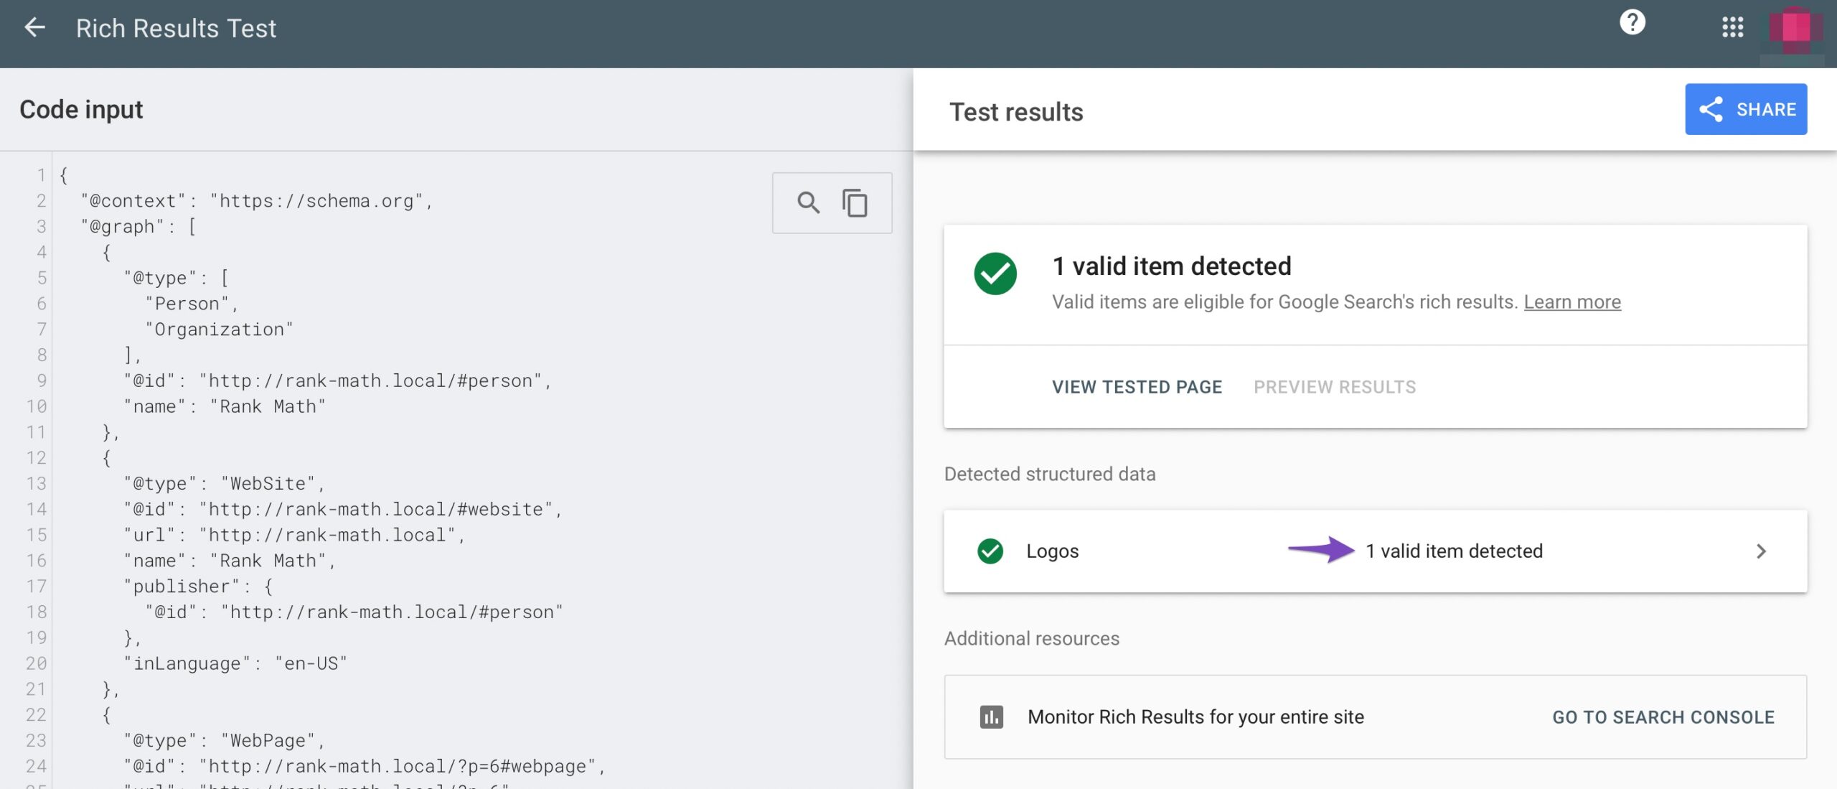Click the name line sixteen in code

(230, 561)
